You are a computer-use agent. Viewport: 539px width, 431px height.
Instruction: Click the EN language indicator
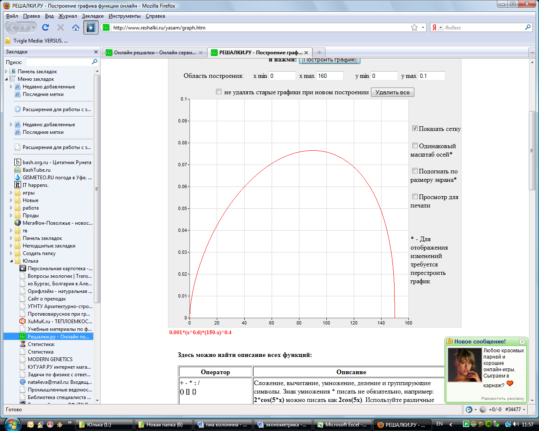pyautogui.click(x=440, y=424)
